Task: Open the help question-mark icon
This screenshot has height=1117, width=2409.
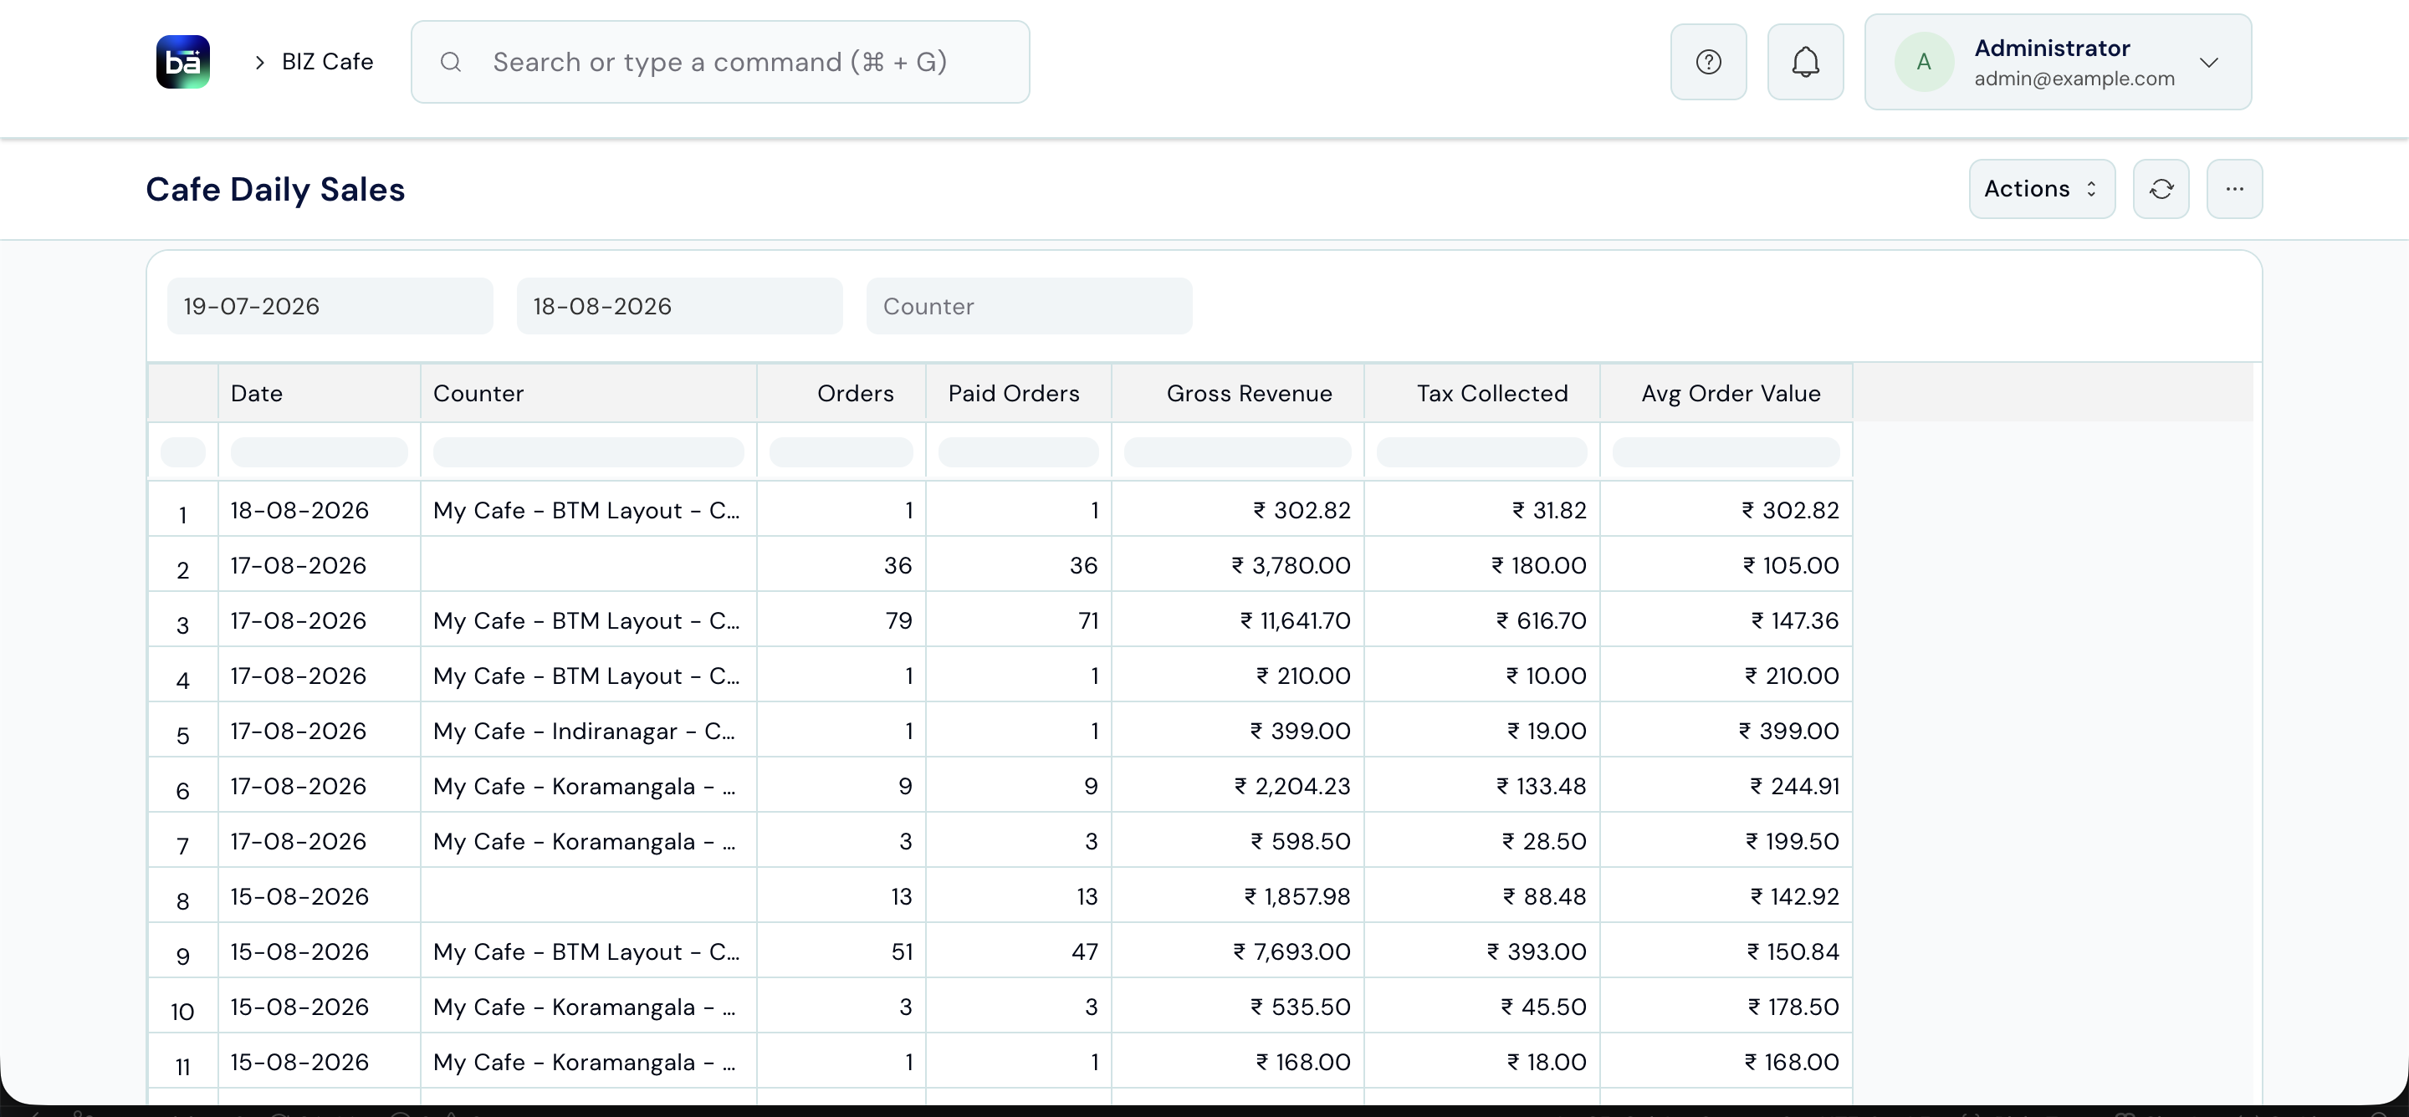Action: 1707,62
